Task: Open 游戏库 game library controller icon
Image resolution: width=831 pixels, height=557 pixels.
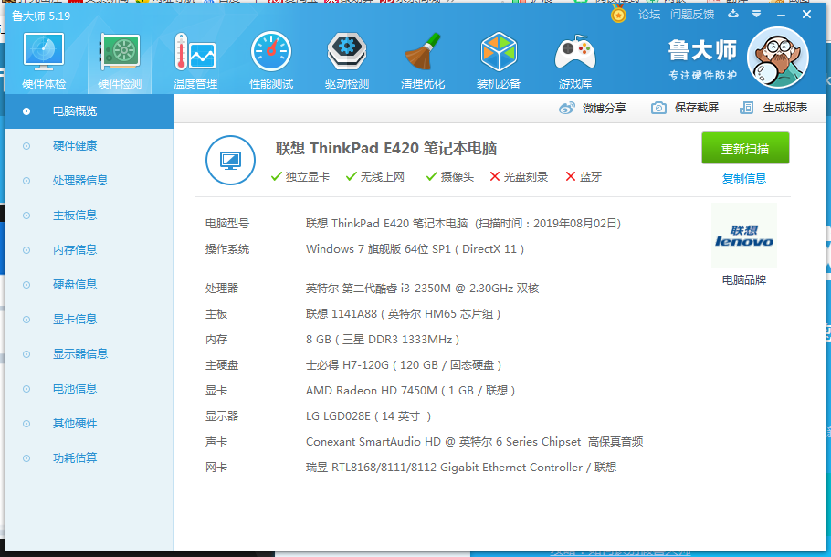Action: pos(575,60)
